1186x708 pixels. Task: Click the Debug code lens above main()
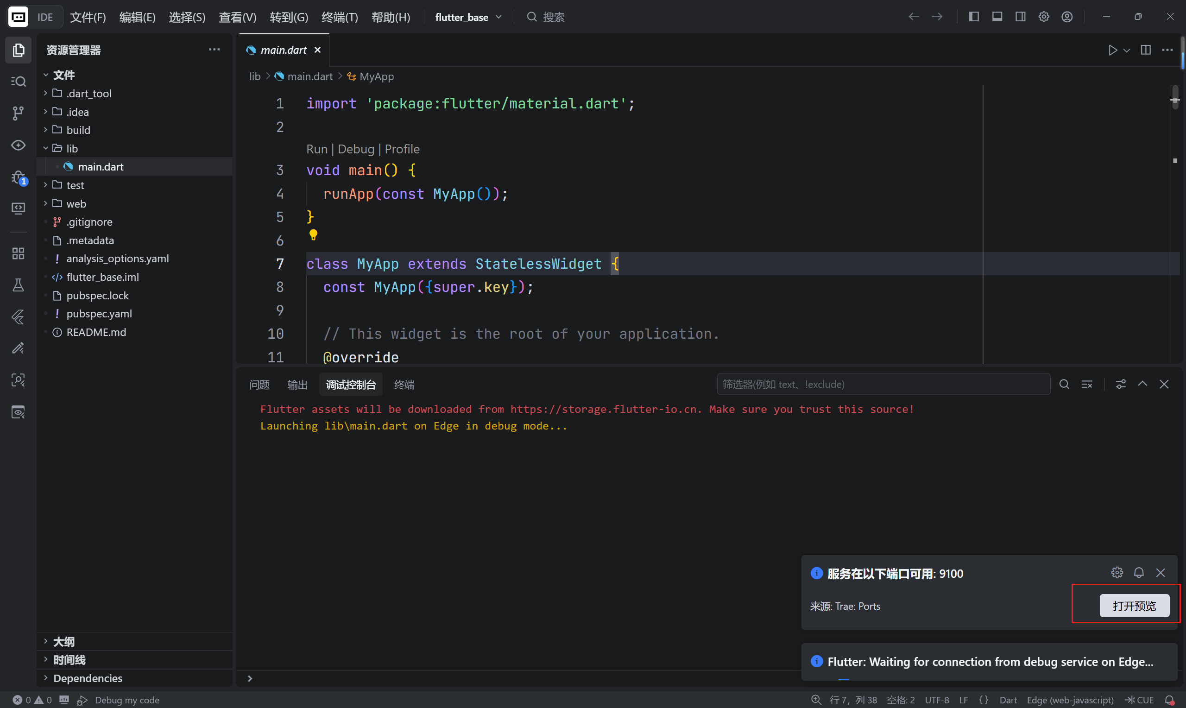coord(356,149)
